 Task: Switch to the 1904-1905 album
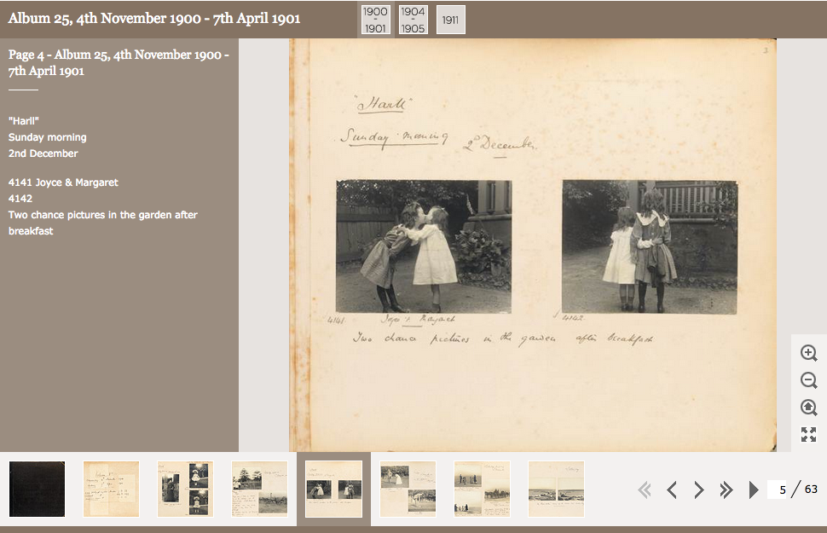point(413,18)
